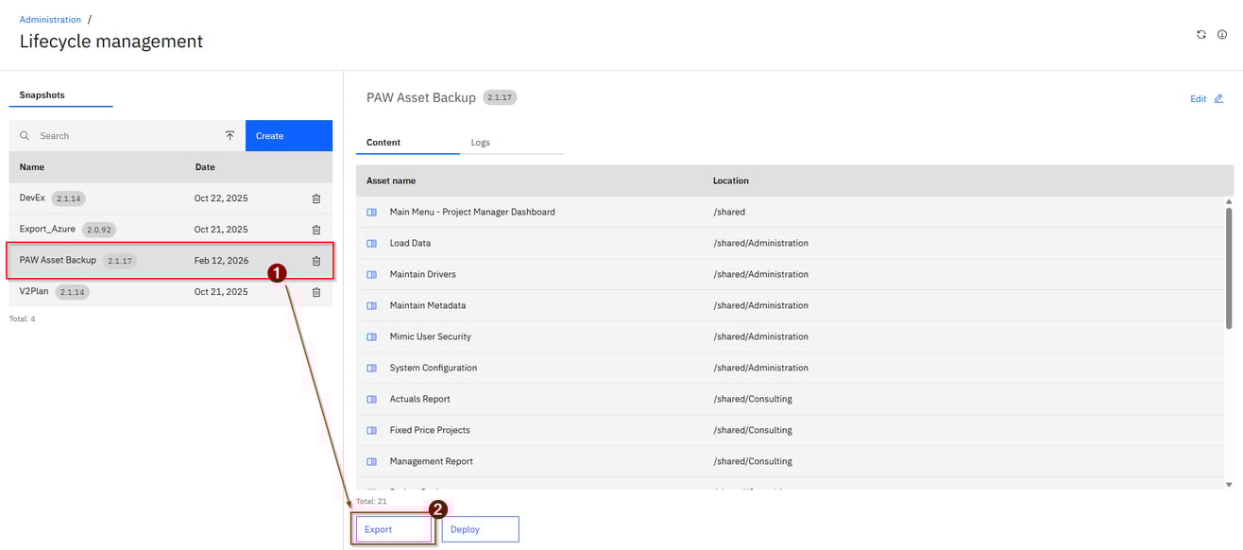
Task: Go to Administration breadcrumb link
Action: pyautogui.click(x=50, y=20)
